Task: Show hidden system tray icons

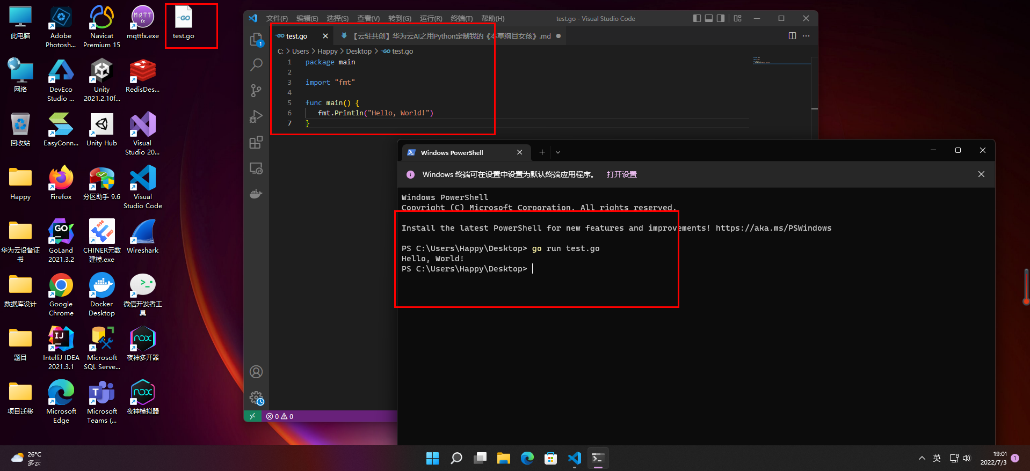Action: (922, 458)
